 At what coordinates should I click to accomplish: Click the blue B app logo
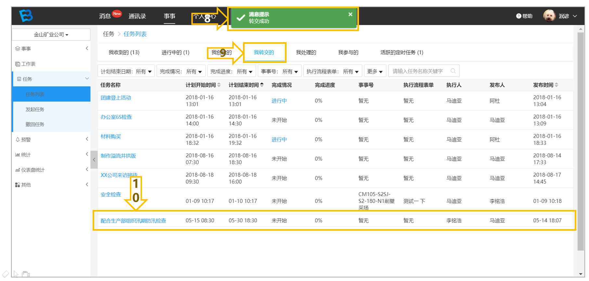click(x=26, y=16)
